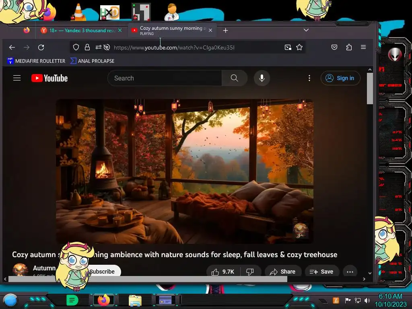Click the scroll up arrow
This screenshot has width=412, height=309.
pos(370,70)
